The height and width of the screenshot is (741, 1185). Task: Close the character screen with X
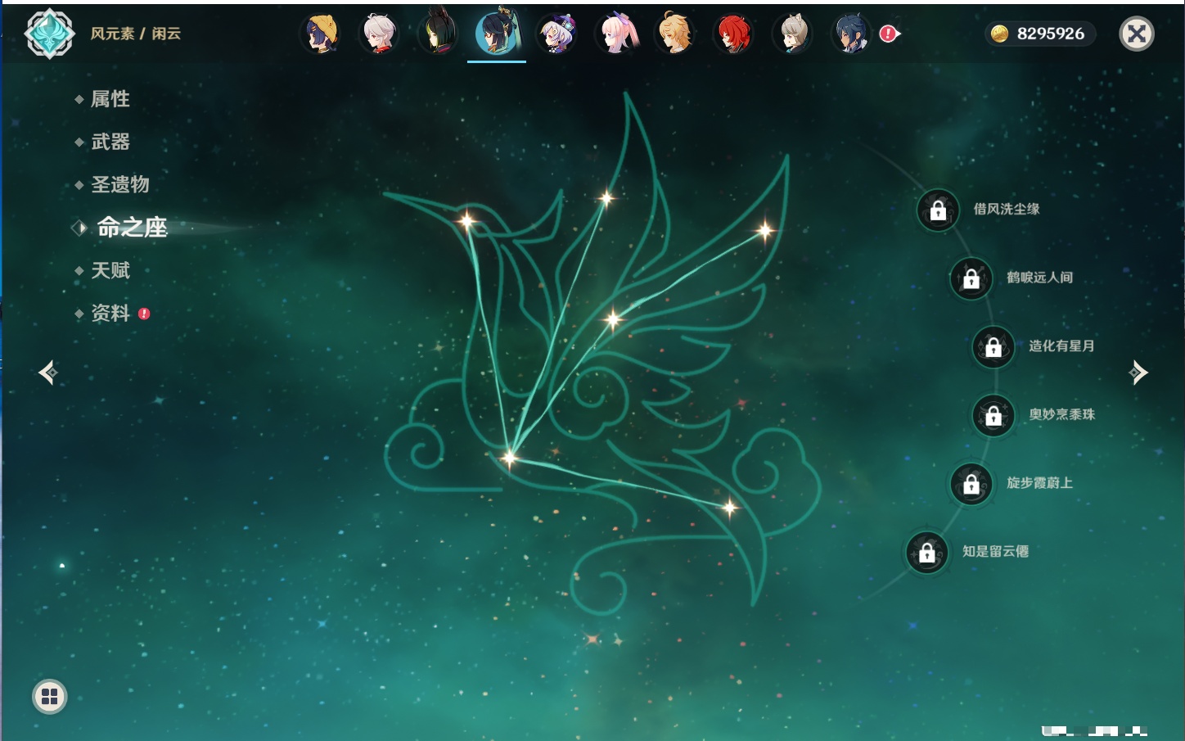tap(1136, 34)
